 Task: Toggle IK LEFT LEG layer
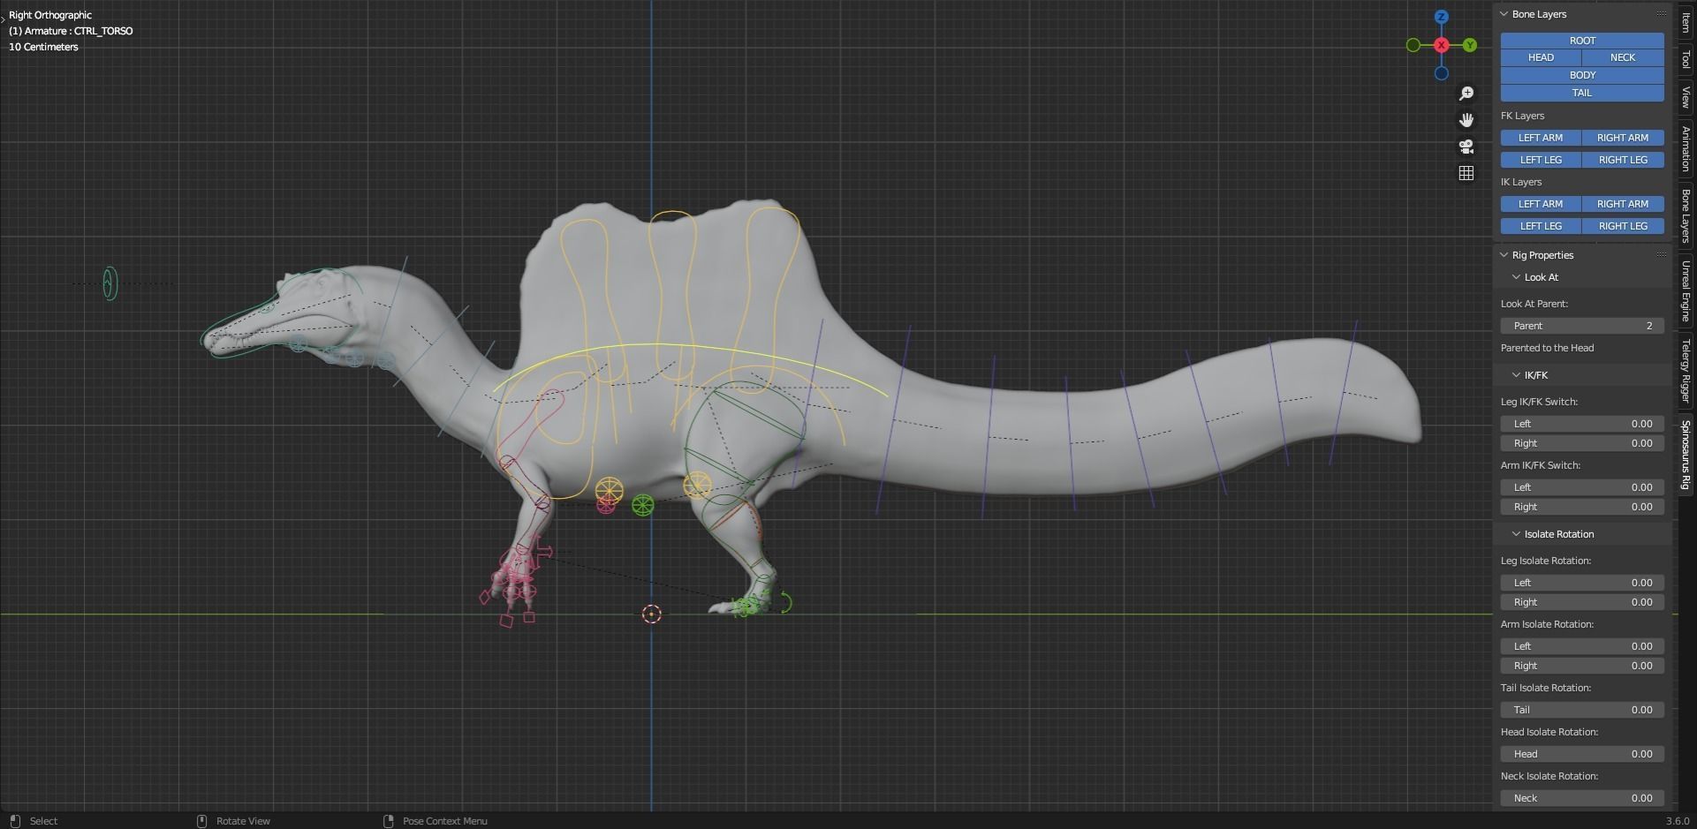click(x=1541, y=226)
